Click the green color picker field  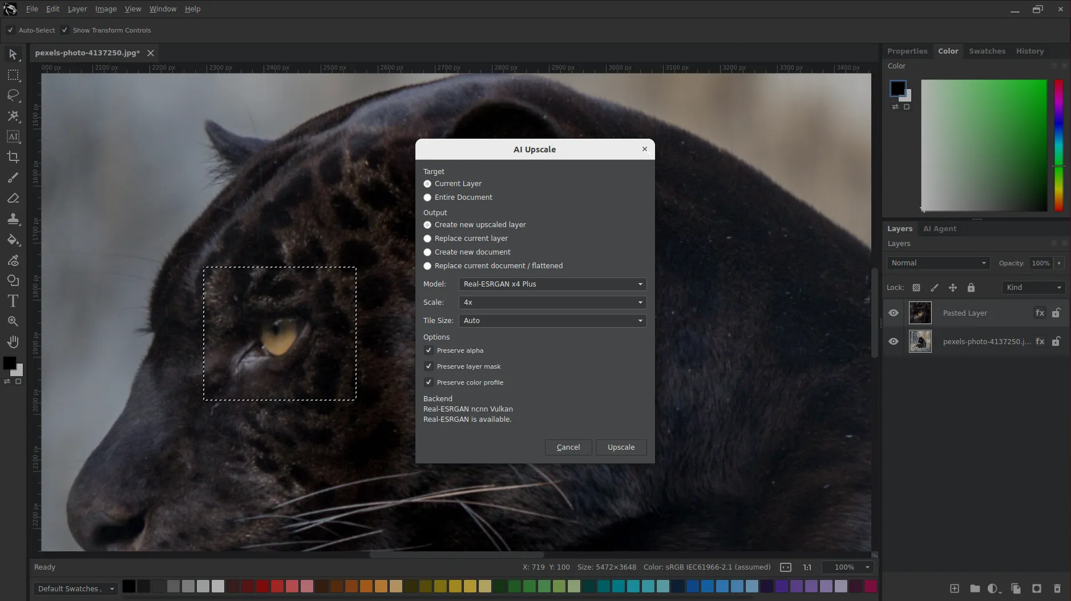984,146
